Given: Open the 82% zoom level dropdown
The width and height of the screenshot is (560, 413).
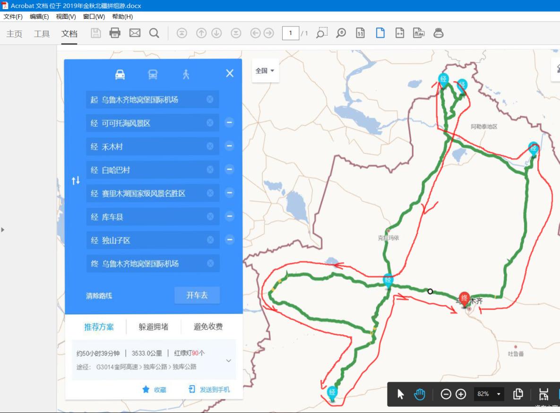Looking at the screenshot, I should tap(489, 394).
